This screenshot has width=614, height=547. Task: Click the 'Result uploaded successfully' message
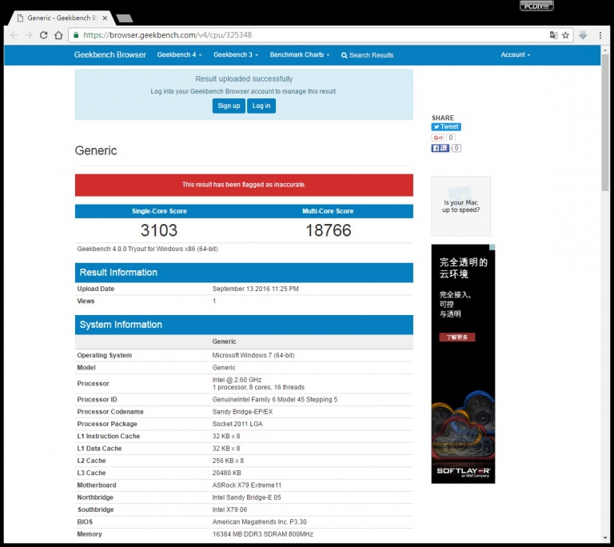click(x=244, y=78)
